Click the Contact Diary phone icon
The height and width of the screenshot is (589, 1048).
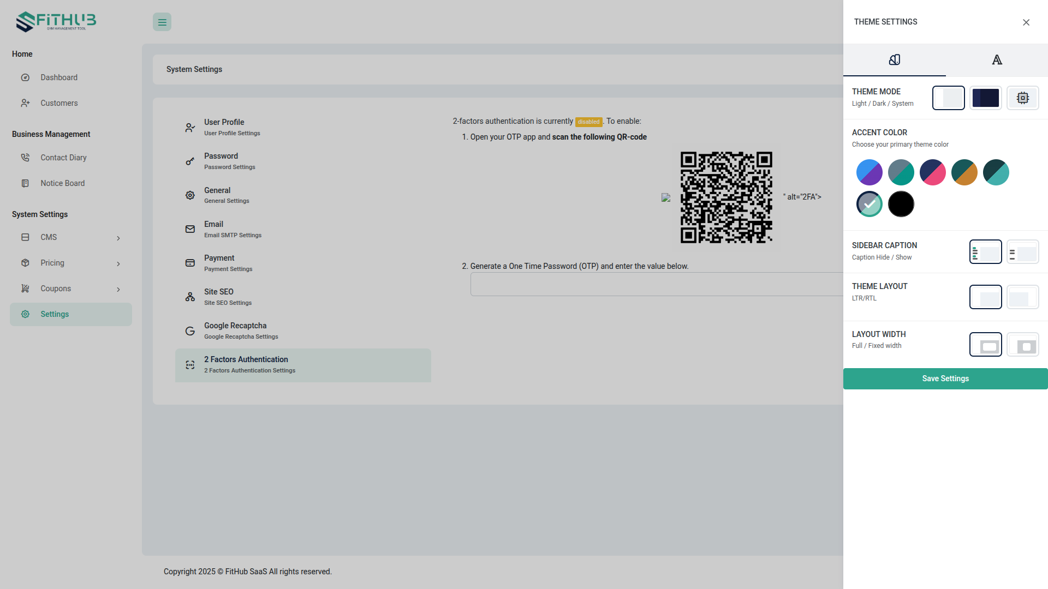tap(25, 158)
